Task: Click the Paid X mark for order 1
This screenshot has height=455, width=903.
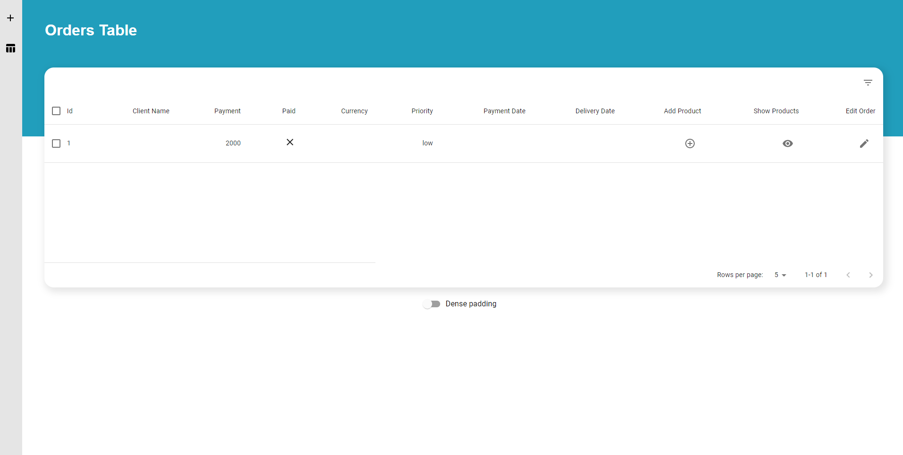Action: (x=290, y=143)
